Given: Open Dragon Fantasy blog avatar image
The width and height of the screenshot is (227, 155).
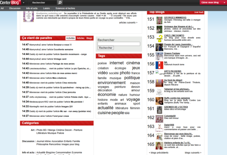Looking at the screenshot, I should [159, 56].
